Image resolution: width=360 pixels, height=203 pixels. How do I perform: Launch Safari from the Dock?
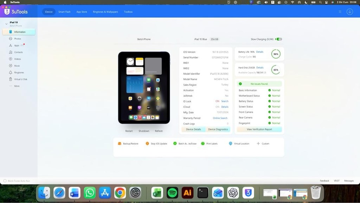coord(59,193)
